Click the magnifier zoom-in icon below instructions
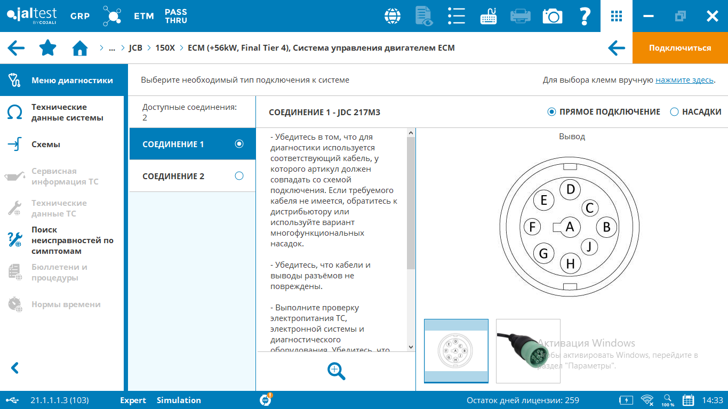Viewport: 728px width, 409px height. click(x=337, y=371)
